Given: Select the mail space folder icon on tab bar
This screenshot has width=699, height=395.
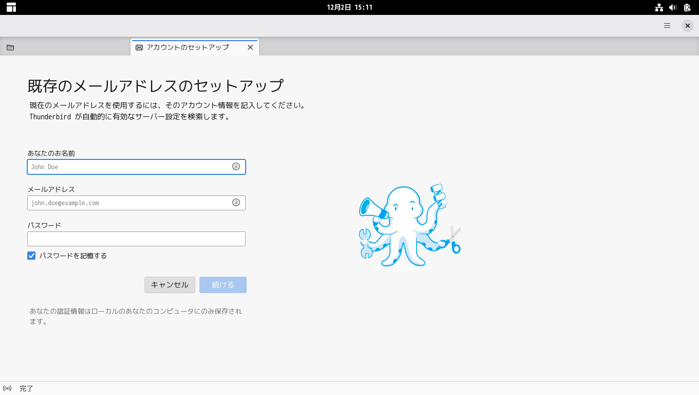Looking at the screenshot, I should (x=10, y=47).
